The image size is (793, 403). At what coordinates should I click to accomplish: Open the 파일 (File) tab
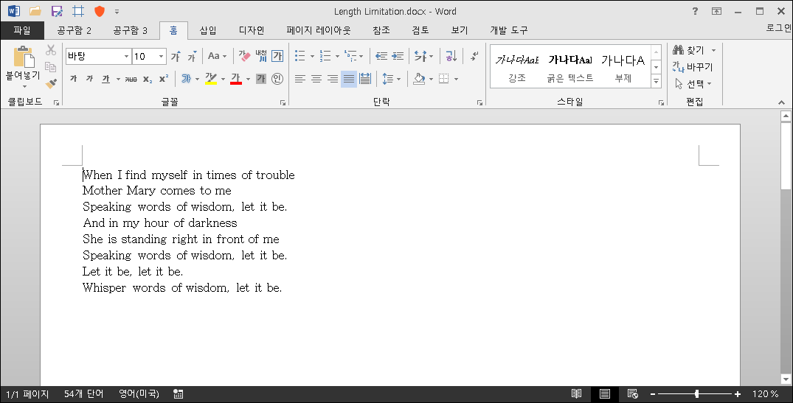[x=22, y=30]
